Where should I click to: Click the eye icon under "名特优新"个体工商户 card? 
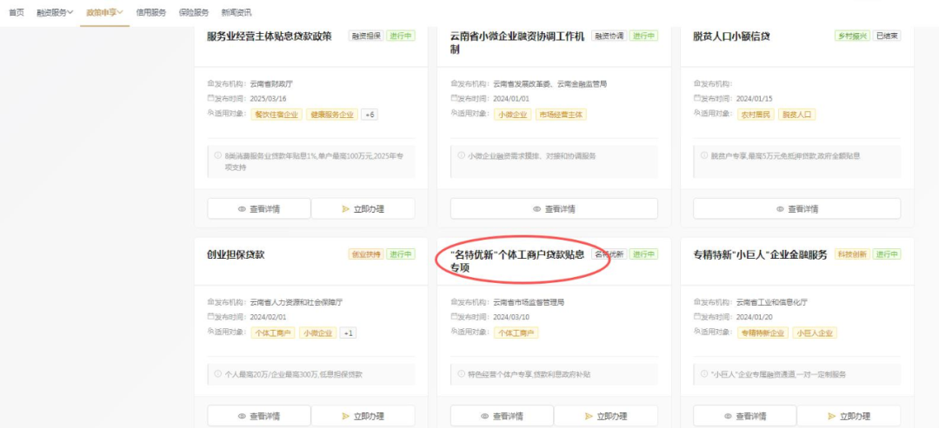coord(485,417)
